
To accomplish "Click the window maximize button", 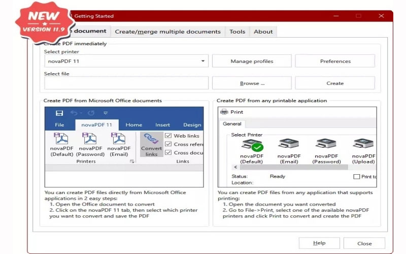I will coord(358,16).
